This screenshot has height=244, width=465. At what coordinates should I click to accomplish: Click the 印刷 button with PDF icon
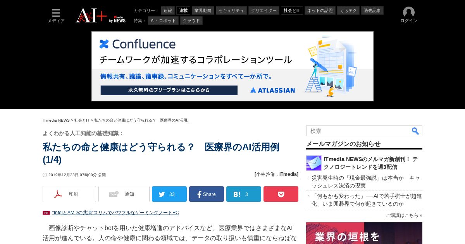coord(69,194)
